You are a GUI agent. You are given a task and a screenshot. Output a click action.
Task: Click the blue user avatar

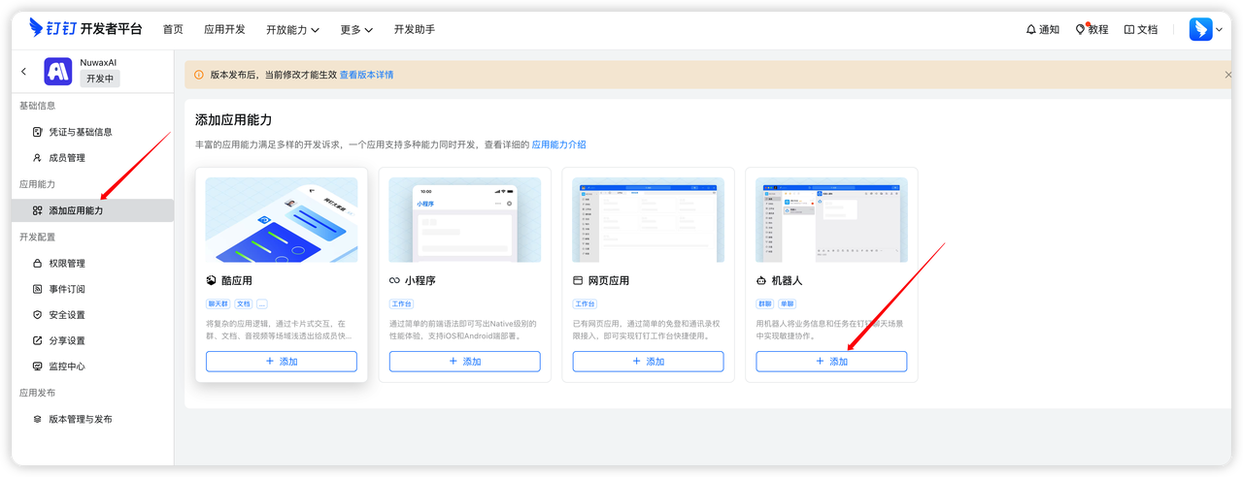point(1200,29)
